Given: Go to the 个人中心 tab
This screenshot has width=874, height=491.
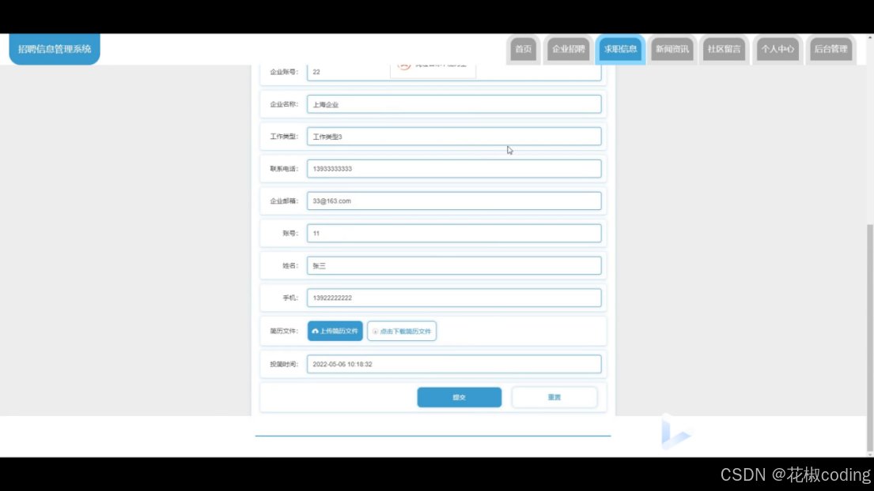Looking at the screenshot, I should click(777, 49).
